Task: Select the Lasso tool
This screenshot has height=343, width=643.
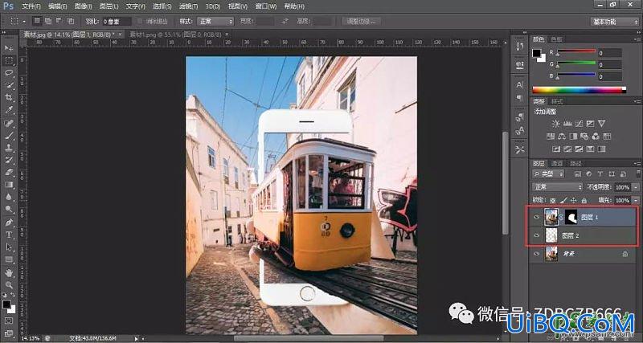Action: click(x=9, y=73)
